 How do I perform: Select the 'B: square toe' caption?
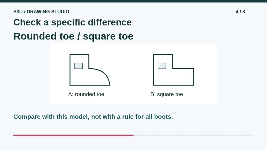[167, 94]
